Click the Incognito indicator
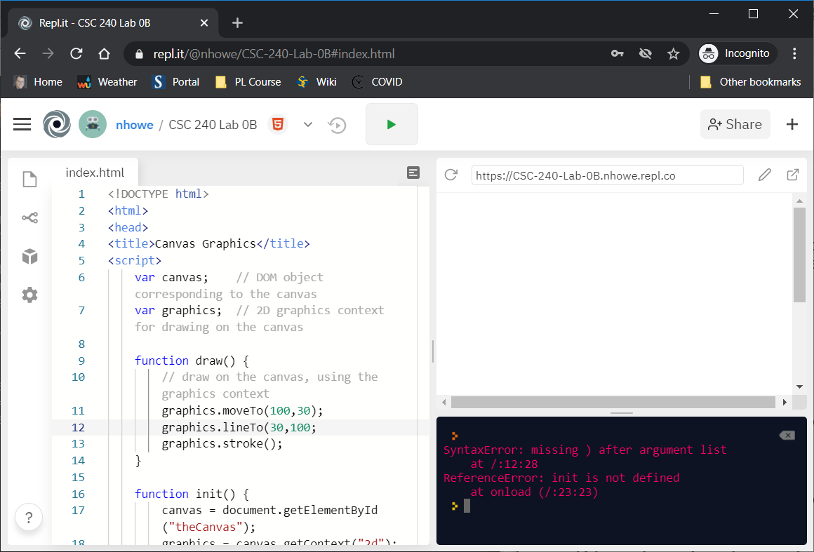The height and width of the screenshot is (552, 814). coord(738,53)
